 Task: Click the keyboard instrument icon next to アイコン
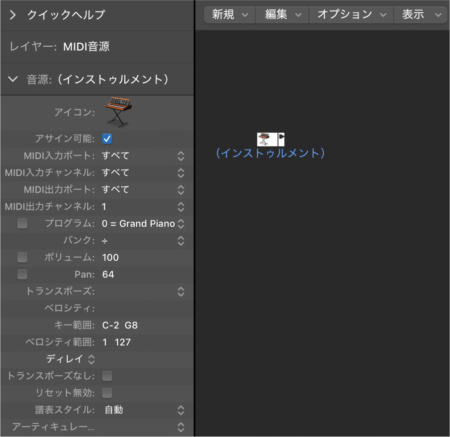click(118, 111)
